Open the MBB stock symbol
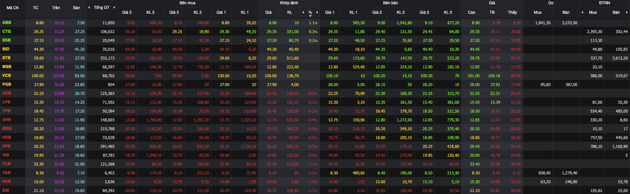The height and width of the screenshot is (194, 630). click(7, 129)
